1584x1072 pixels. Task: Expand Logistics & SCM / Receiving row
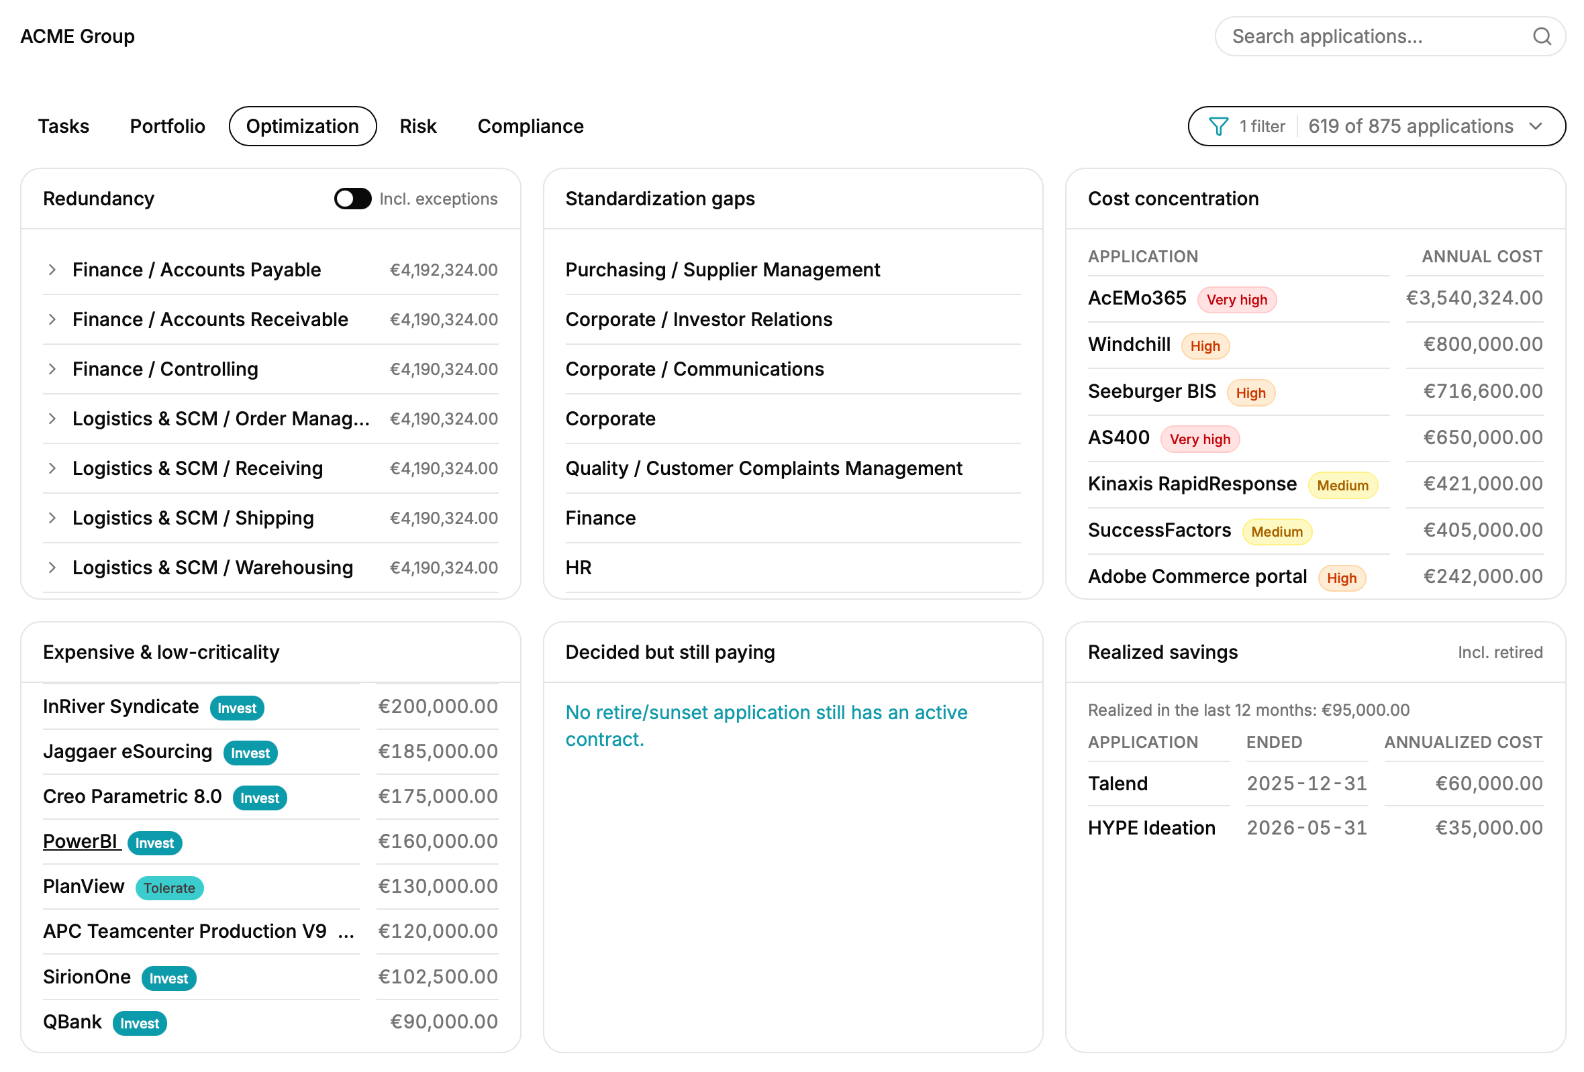click(x=52, y=468)
